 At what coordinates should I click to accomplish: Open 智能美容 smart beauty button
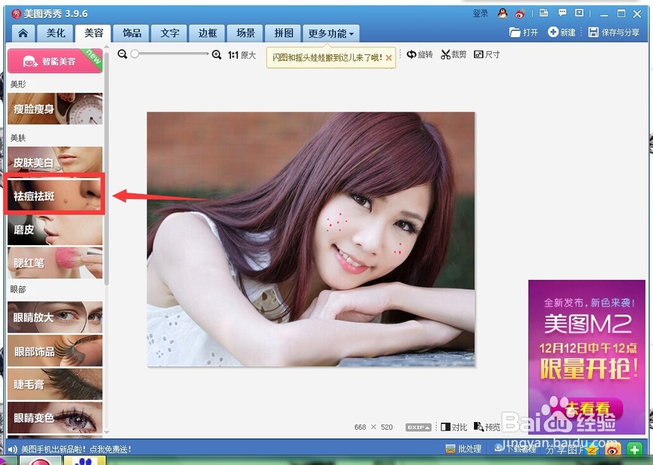(55, 61)
